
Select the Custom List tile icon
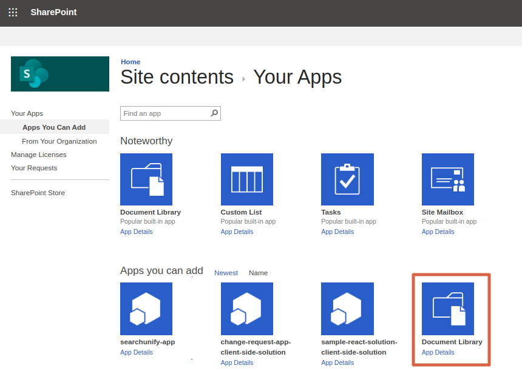tap(246, 179)
